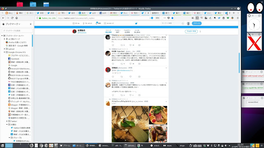Expand the upload bookmark folder
Screen dimensions: 264x148
(5, 49)
